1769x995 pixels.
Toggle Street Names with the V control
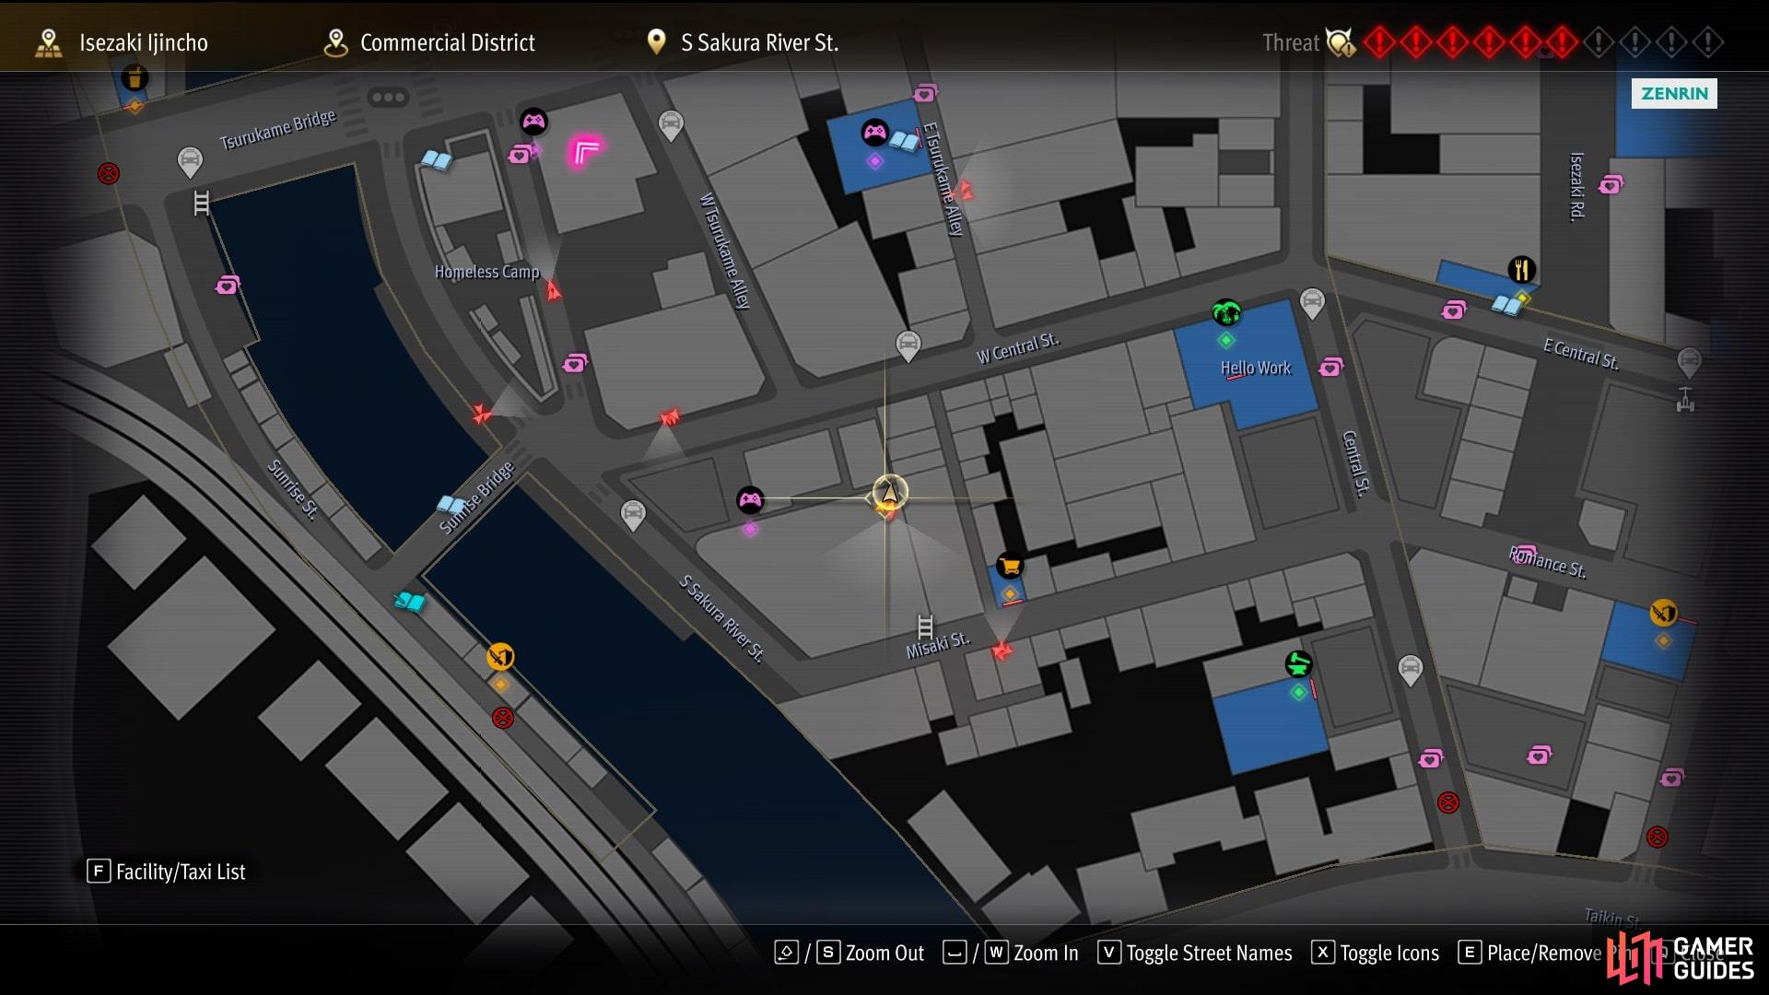coord(1195,953)
